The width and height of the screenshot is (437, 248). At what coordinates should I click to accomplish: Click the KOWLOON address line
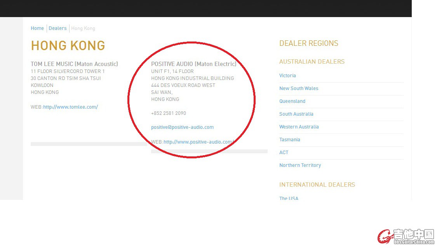[42, 85]
